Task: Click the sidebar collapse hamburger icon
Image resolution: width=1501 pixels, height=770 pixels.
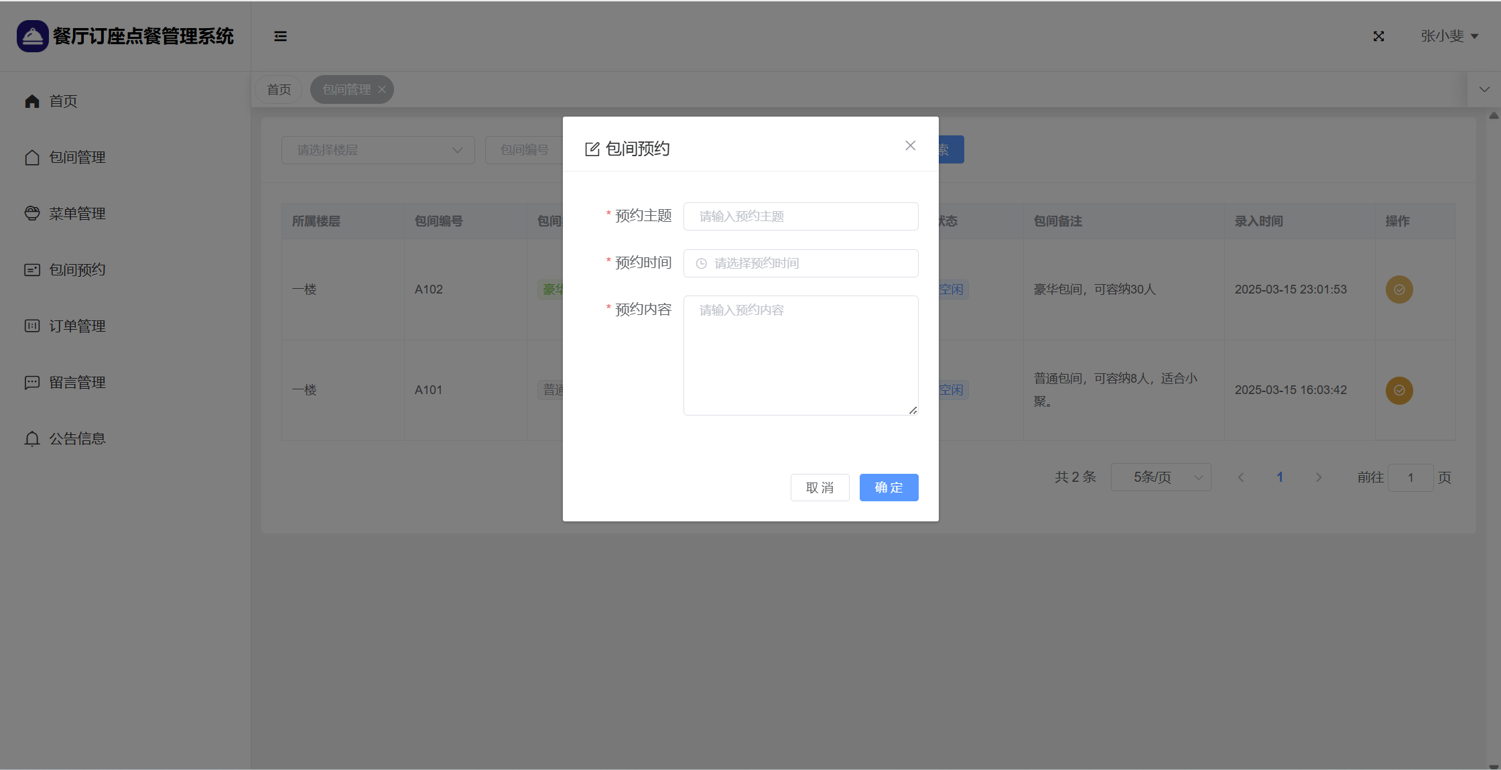Action: [x=280, y=36]
